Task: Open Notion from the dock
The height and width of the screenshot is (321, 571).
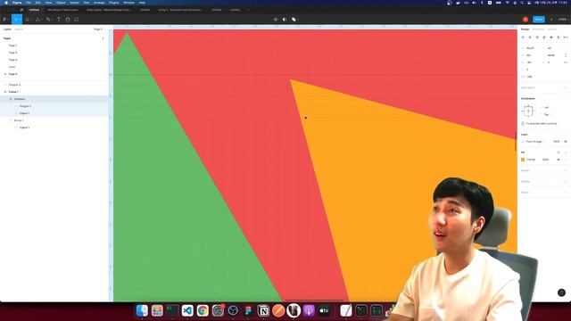Action: point(263,310)
